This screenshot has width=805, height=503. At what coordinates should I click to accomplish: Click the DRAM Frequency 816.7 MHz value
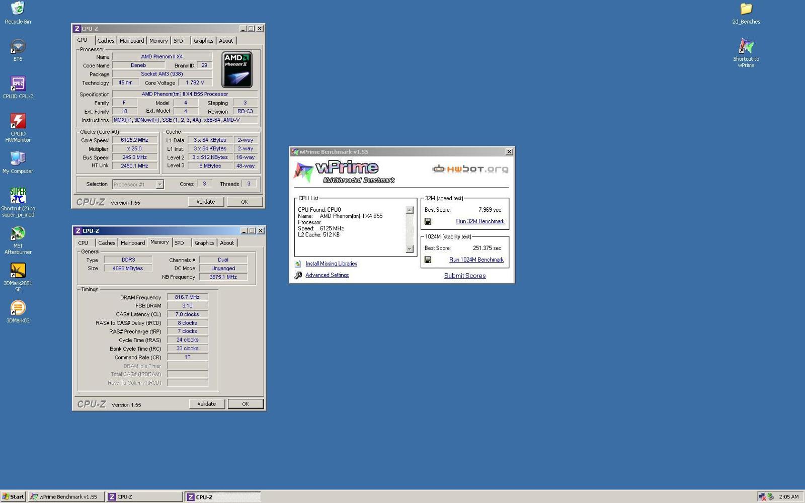coord(187,297)
